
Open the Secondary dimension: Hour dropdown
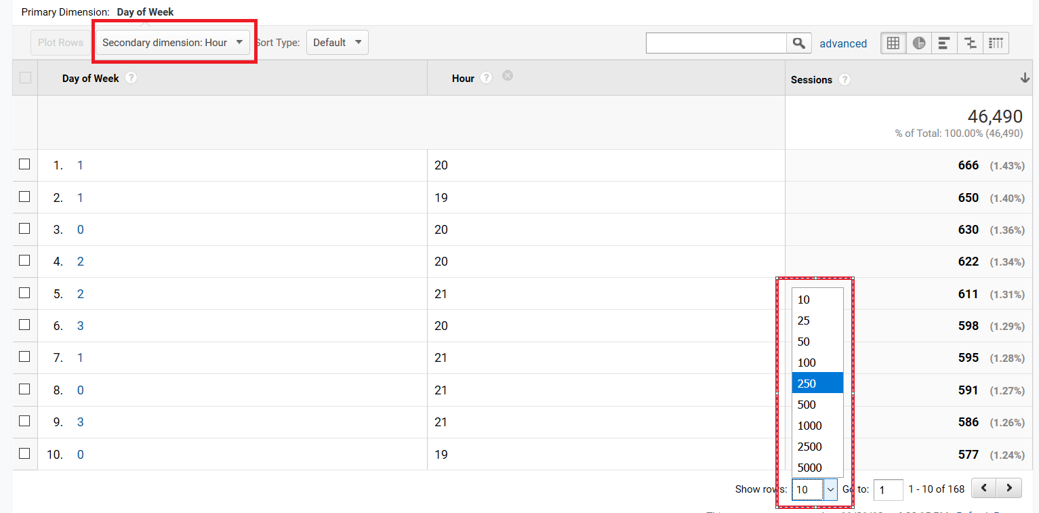[173, 43]
